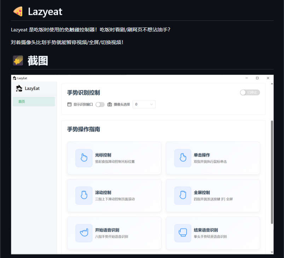Screen dimensions: 284x258
Task: Click the description 拳头手势结束语音识别
Action: coord(210,237)
